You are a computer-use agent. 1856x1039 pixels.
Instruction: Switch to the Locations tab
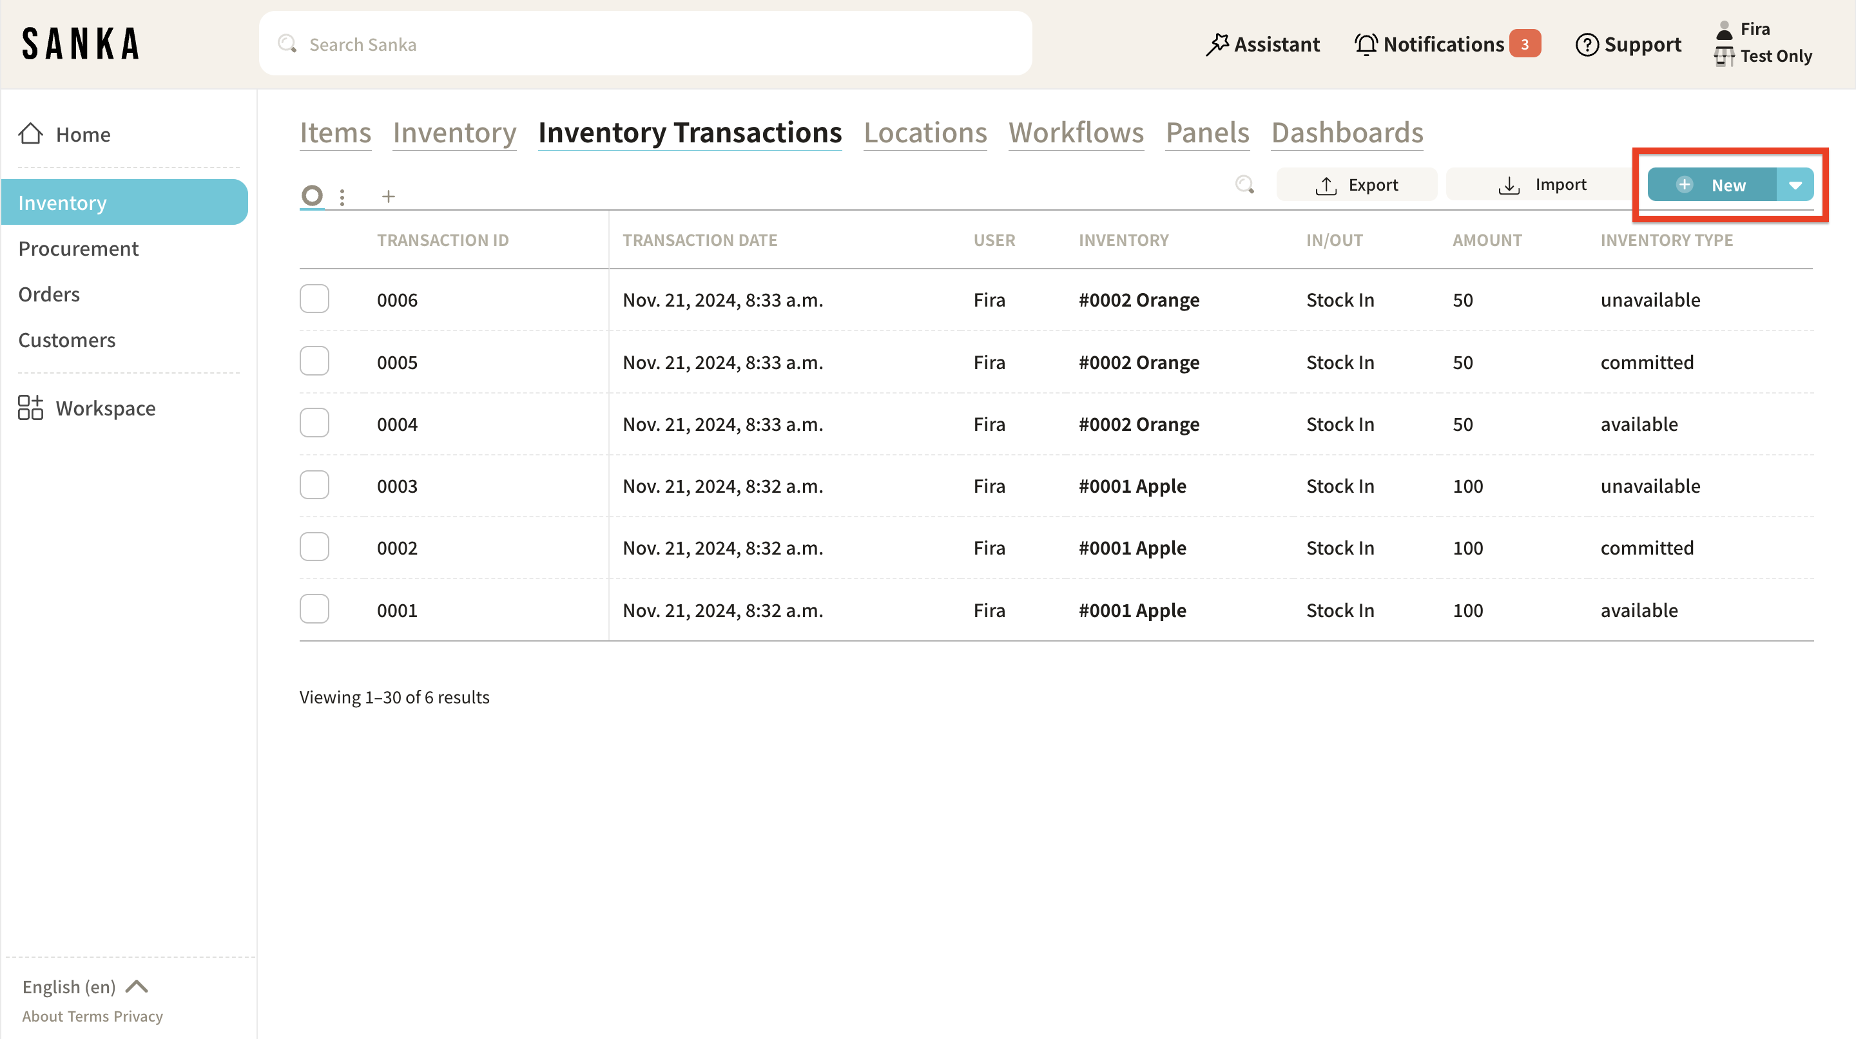click(924, 133)
